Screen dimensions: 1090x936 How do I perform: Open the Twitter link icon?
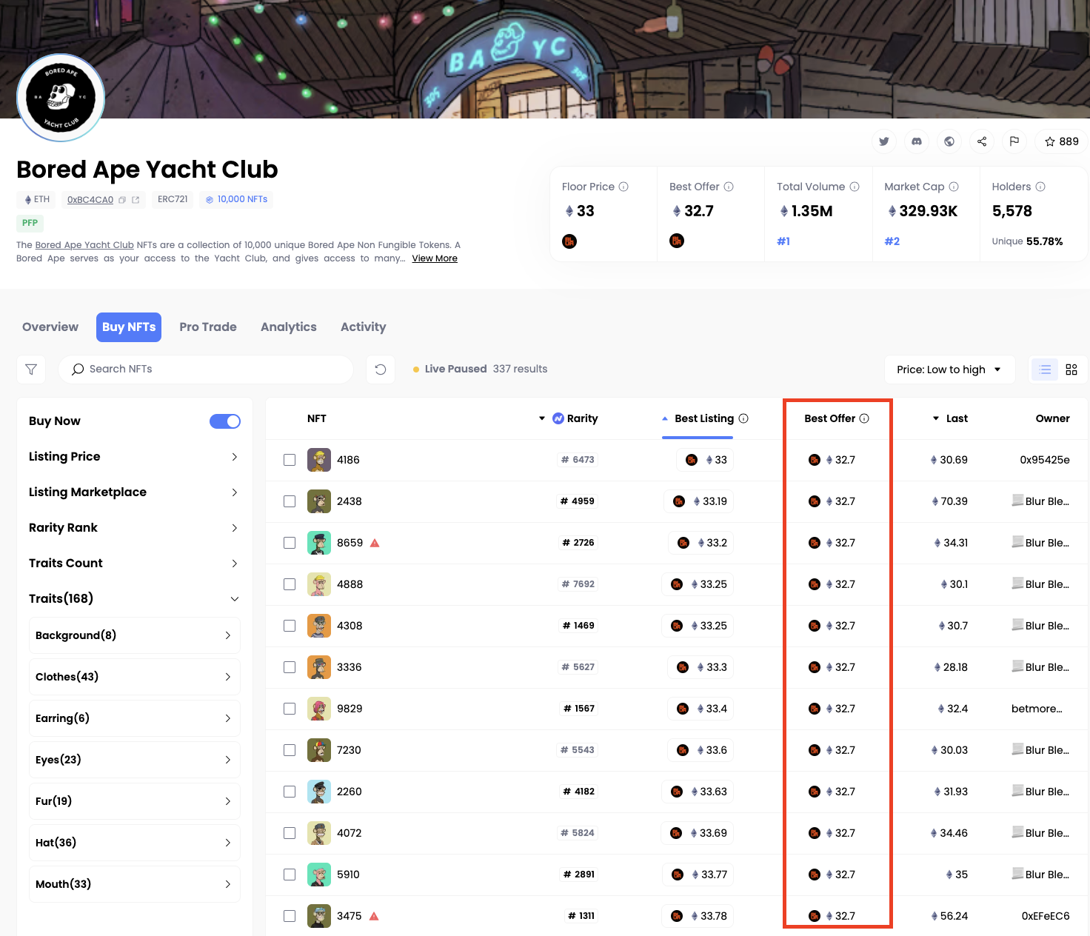coord(884,141)
